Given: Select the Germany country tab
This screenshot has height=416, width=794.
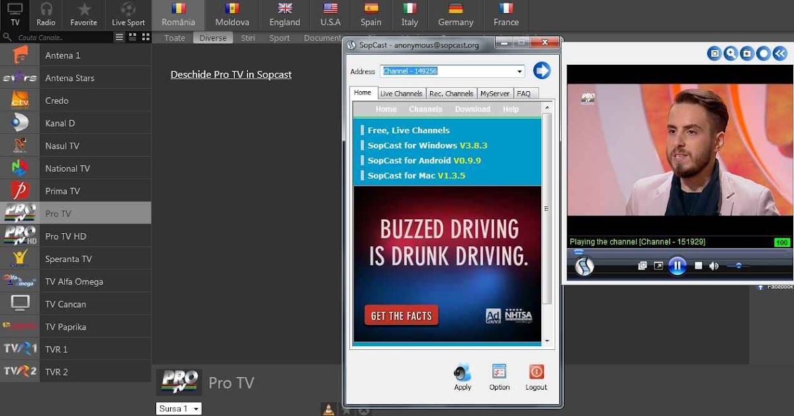Looking at the screenshot, I should click(x=455, y=15).
